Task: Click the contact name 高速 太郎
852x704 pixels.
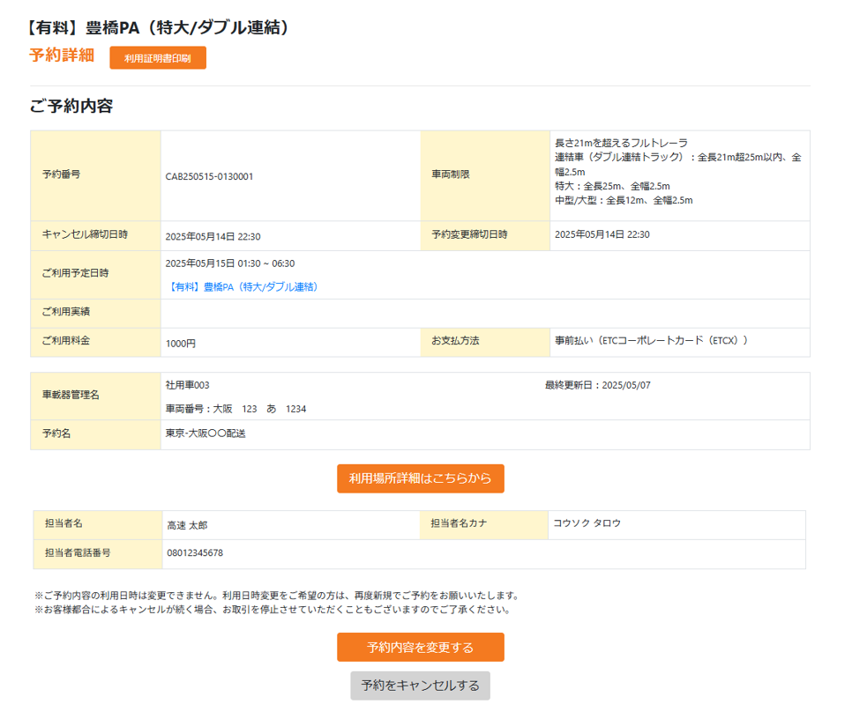Action: pos(187,525)
